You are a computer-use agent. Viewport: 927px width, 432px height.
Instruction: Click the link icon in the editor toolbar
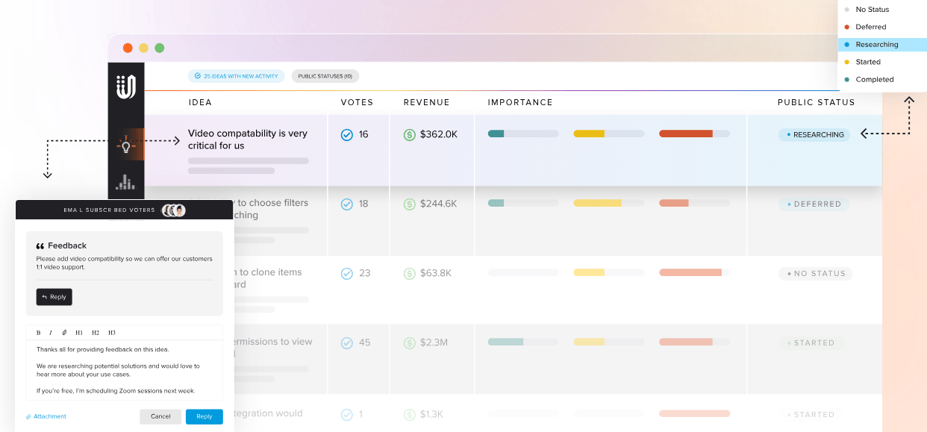click(x=64, y=332)
